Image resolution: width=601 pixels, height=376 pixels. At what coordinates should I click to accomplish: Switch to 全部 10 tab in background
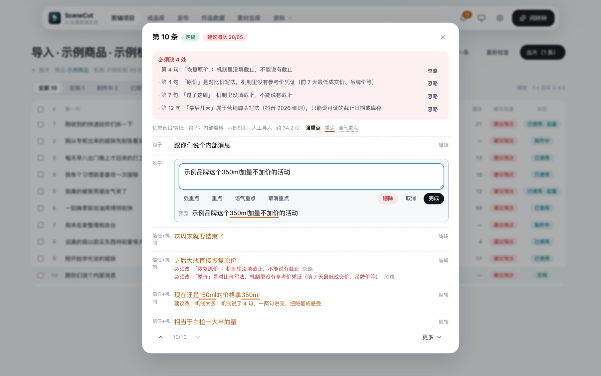(48, 88)
